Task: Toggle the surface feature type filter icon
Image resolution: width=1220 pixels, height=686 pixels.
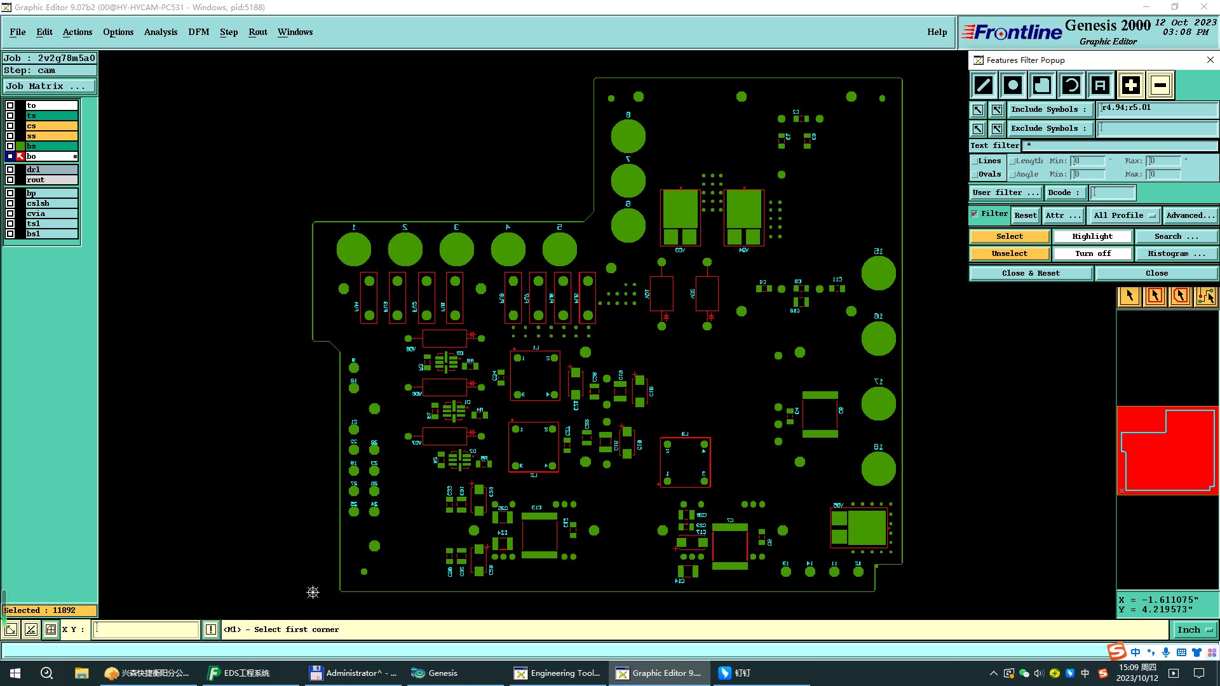Action: pos(1042,85)
